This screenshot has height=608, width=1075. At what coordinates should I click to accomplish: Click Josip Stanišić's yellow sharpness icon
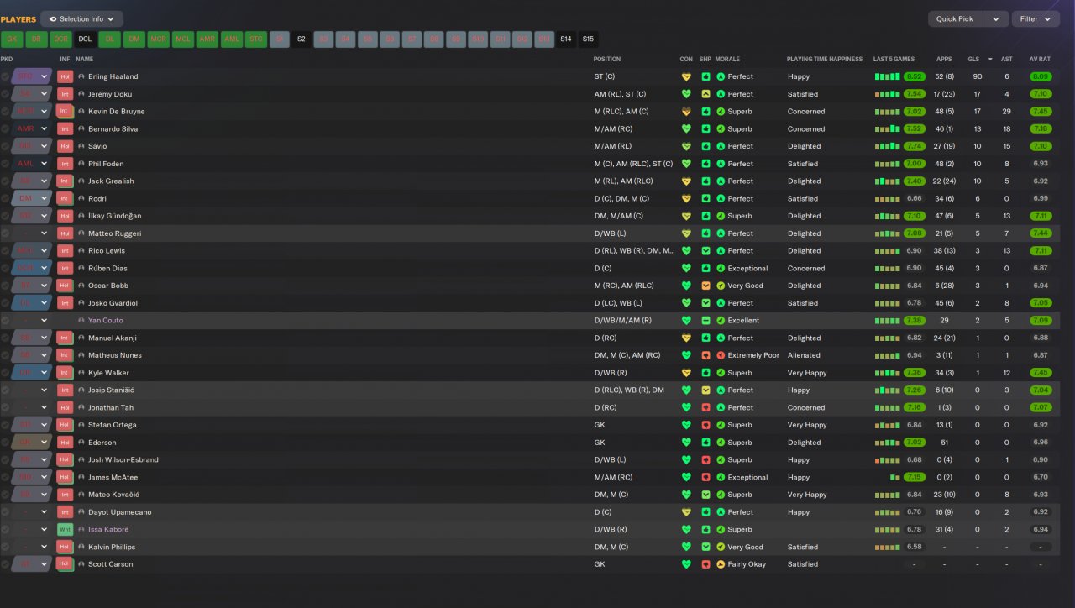tap(705, 390)
